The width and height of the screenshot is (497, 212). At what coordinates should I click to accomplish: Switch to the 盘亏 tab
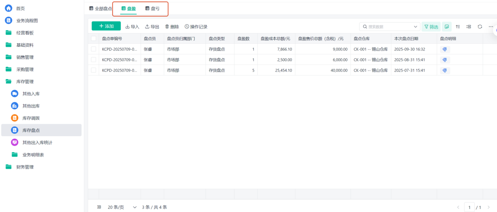[152, 8]
